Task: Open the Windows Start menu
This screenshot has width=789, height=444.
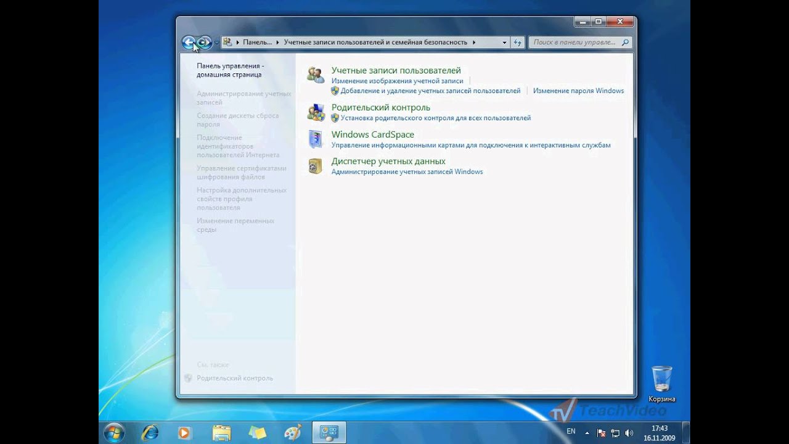Action: point(114,432)
